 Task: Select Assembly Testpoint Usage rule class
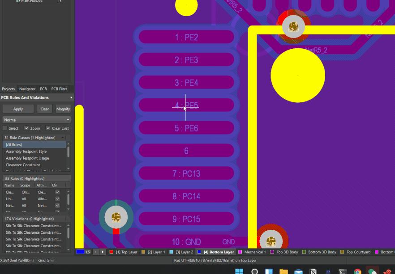pos(34,158)
